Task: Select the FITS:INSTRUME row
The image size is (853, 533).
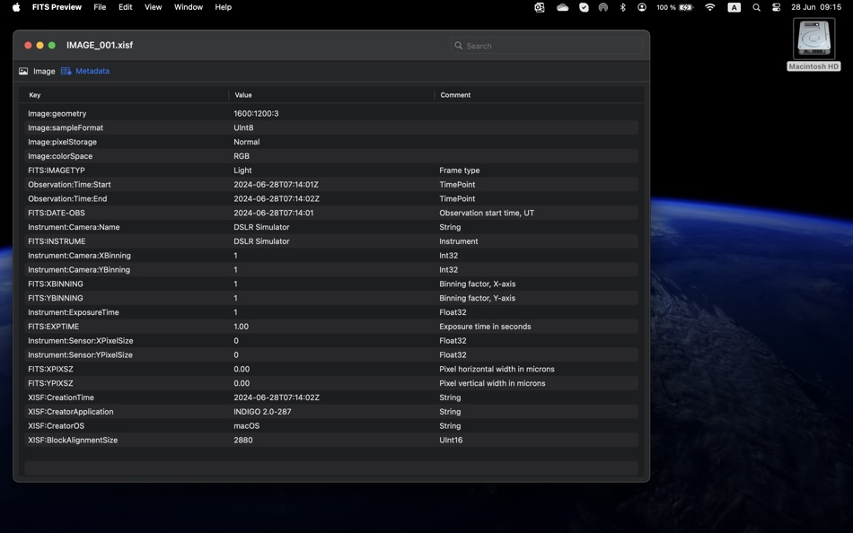Action: [x=331, y=241]
